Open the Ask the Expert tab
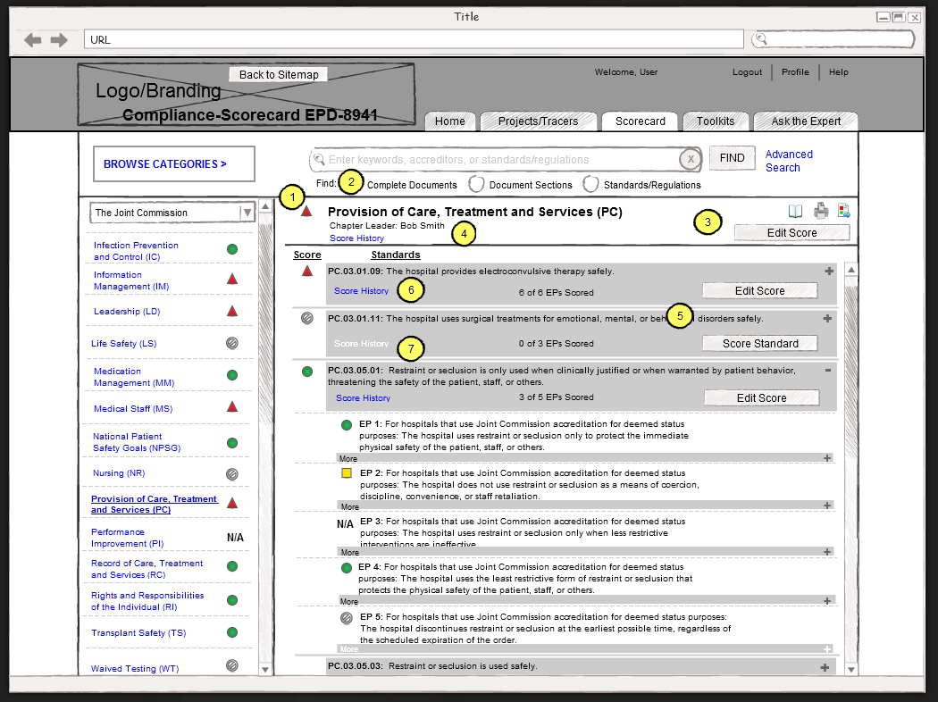Screen dimensions: 938x702 pos(806,121)
